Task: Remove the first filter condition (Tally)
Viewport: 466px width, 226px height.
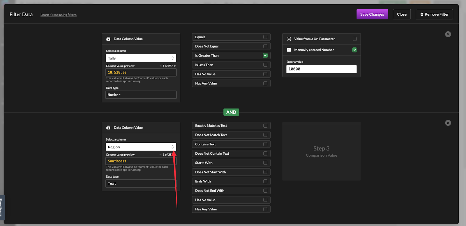Action: pos(448,34)
